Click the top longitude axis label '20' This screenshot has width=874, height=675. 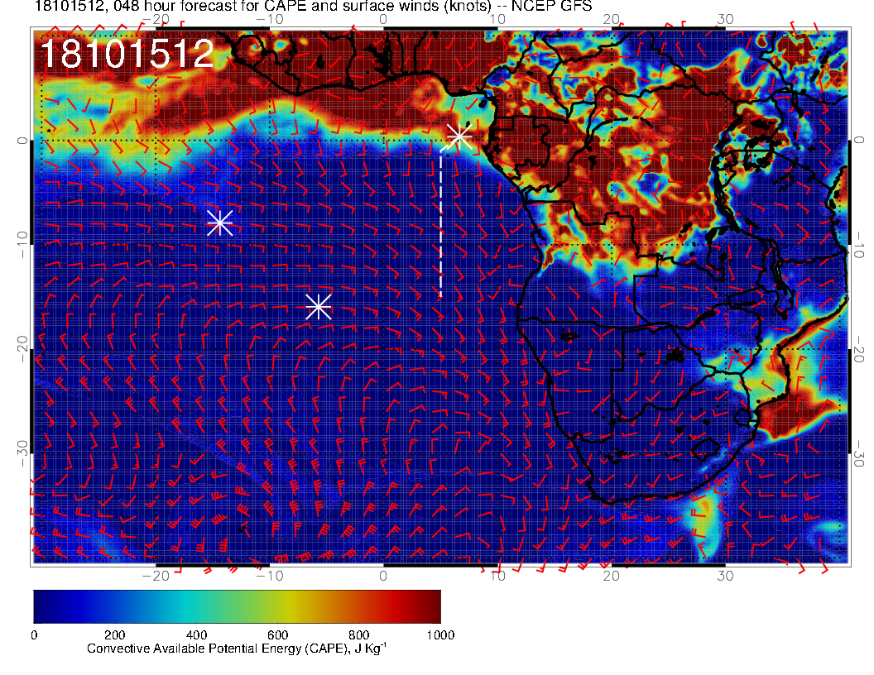point(612,20)
